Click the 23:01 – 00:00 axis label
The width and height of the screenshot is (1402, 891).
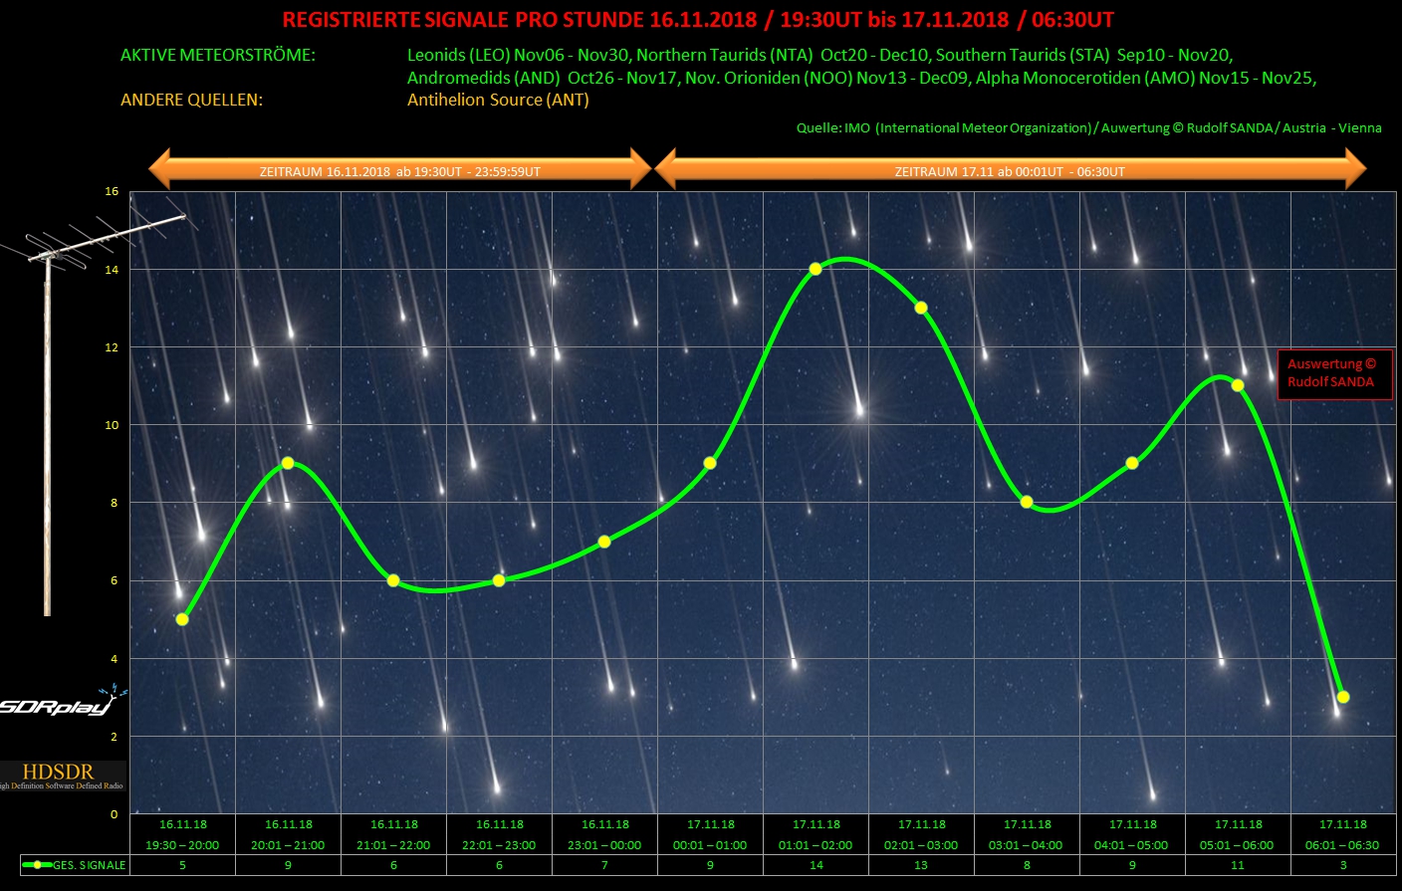(604, 845)
